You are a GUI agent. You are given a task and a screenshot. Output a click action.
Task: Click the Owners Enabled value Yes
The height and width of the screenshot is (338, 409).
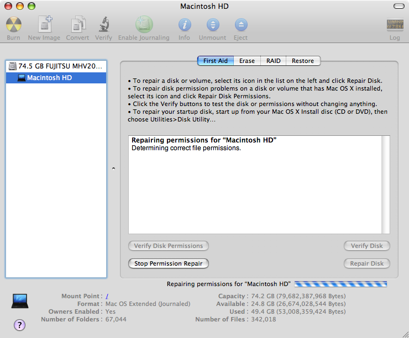pos(111,311)
